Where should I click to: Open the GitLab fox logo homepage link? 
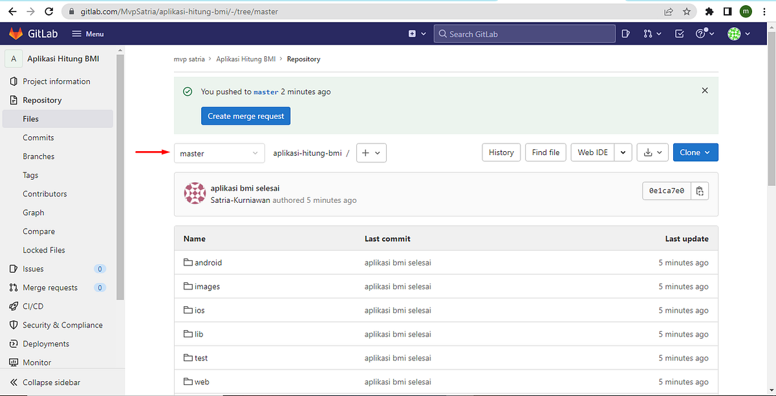[x=16, y=34]
